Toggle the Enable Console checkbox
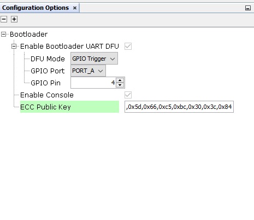Viewport: 254px width, 220px height. 128,95
